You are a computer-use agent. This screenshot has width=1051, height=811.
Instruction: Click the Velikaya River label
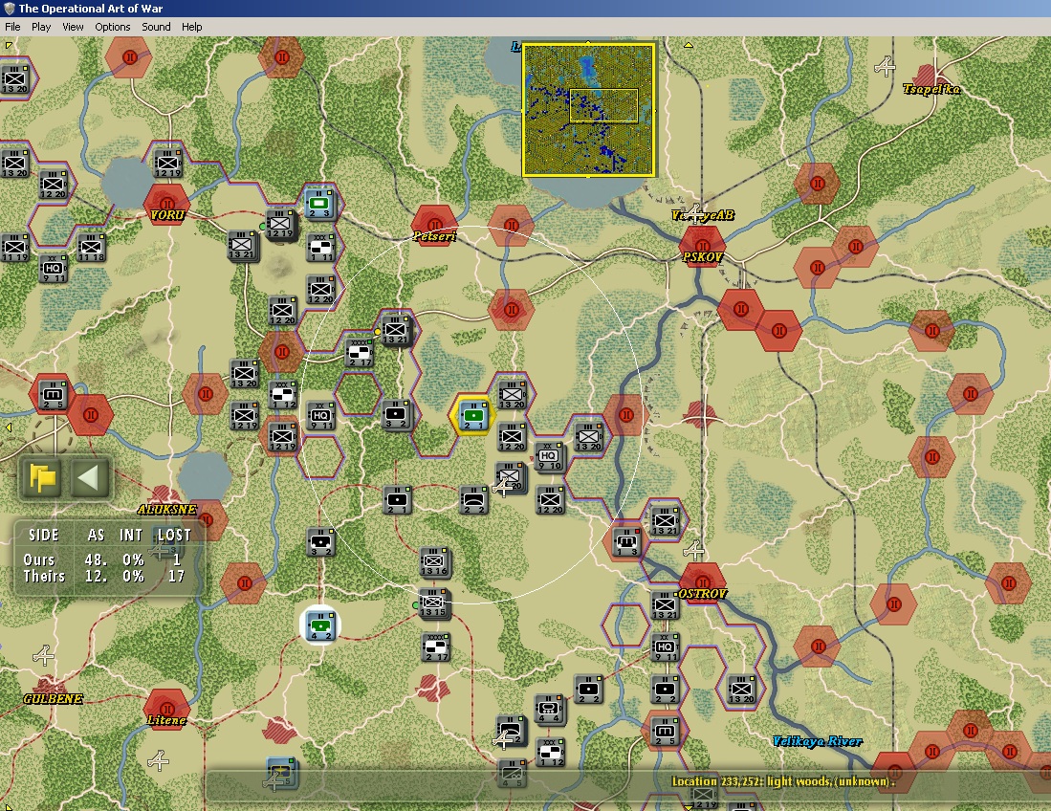pyautogui.click(x=817, y=741)
